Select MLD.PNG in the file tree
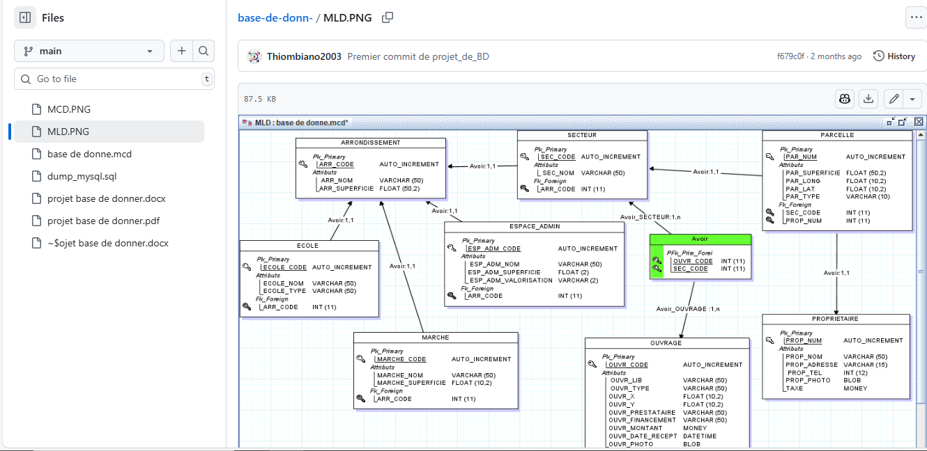This screenshot has height=451, width=927. pyautogui.click(x=109, y=132)
